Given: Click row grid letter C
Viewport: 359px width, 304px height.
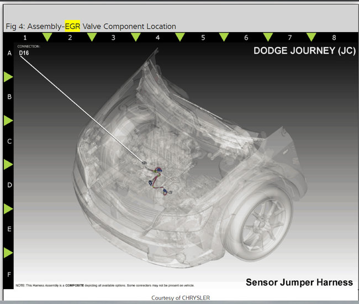Looking at the screenshot, I should [9, 141].
